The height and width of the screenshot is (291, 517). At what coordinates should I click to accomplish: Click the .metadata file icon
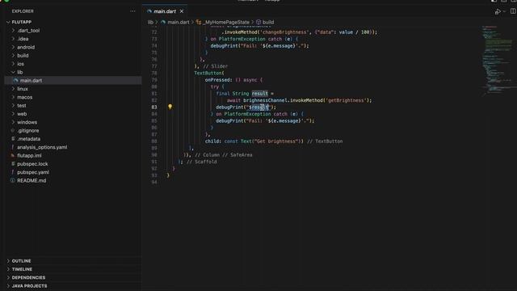13,139
